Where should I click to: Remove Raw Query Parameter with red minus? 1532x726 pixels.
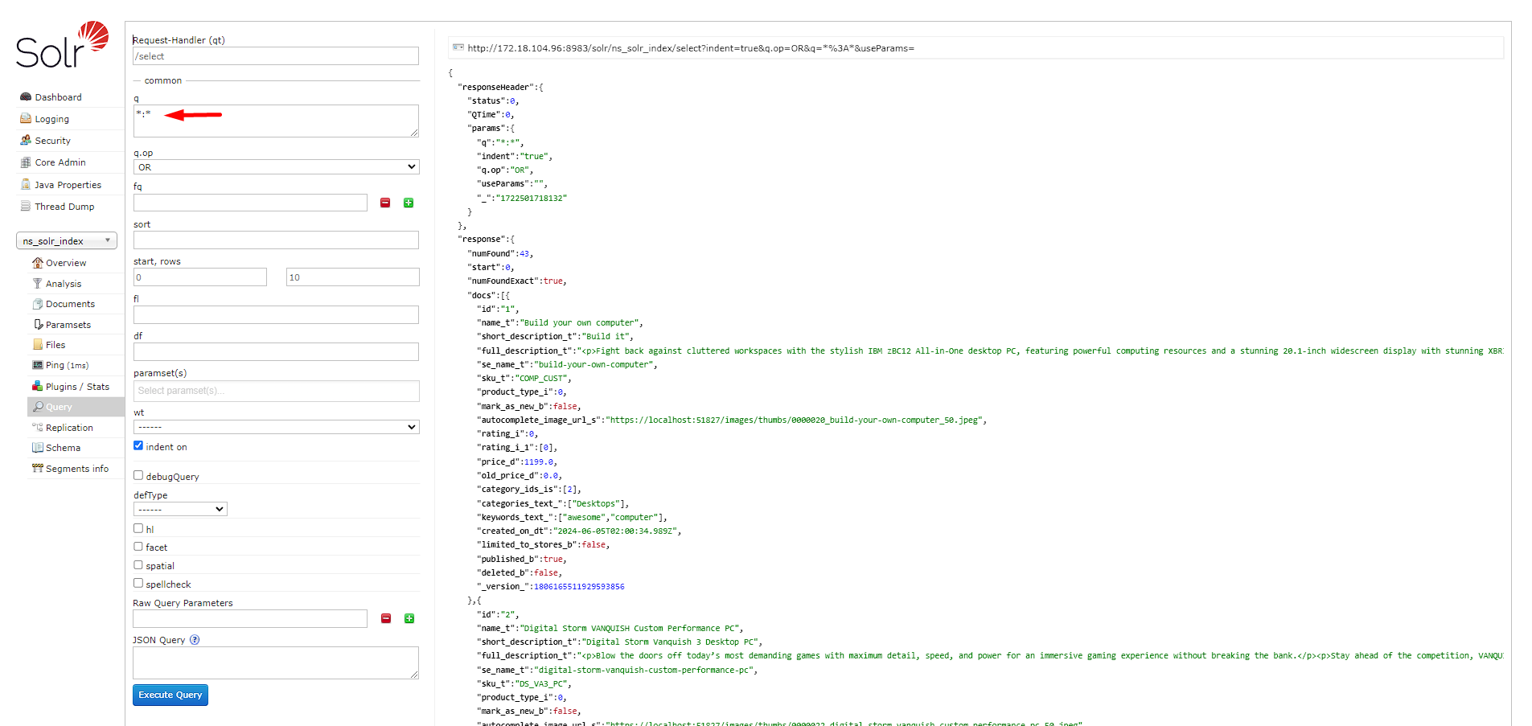pos(386,618)
